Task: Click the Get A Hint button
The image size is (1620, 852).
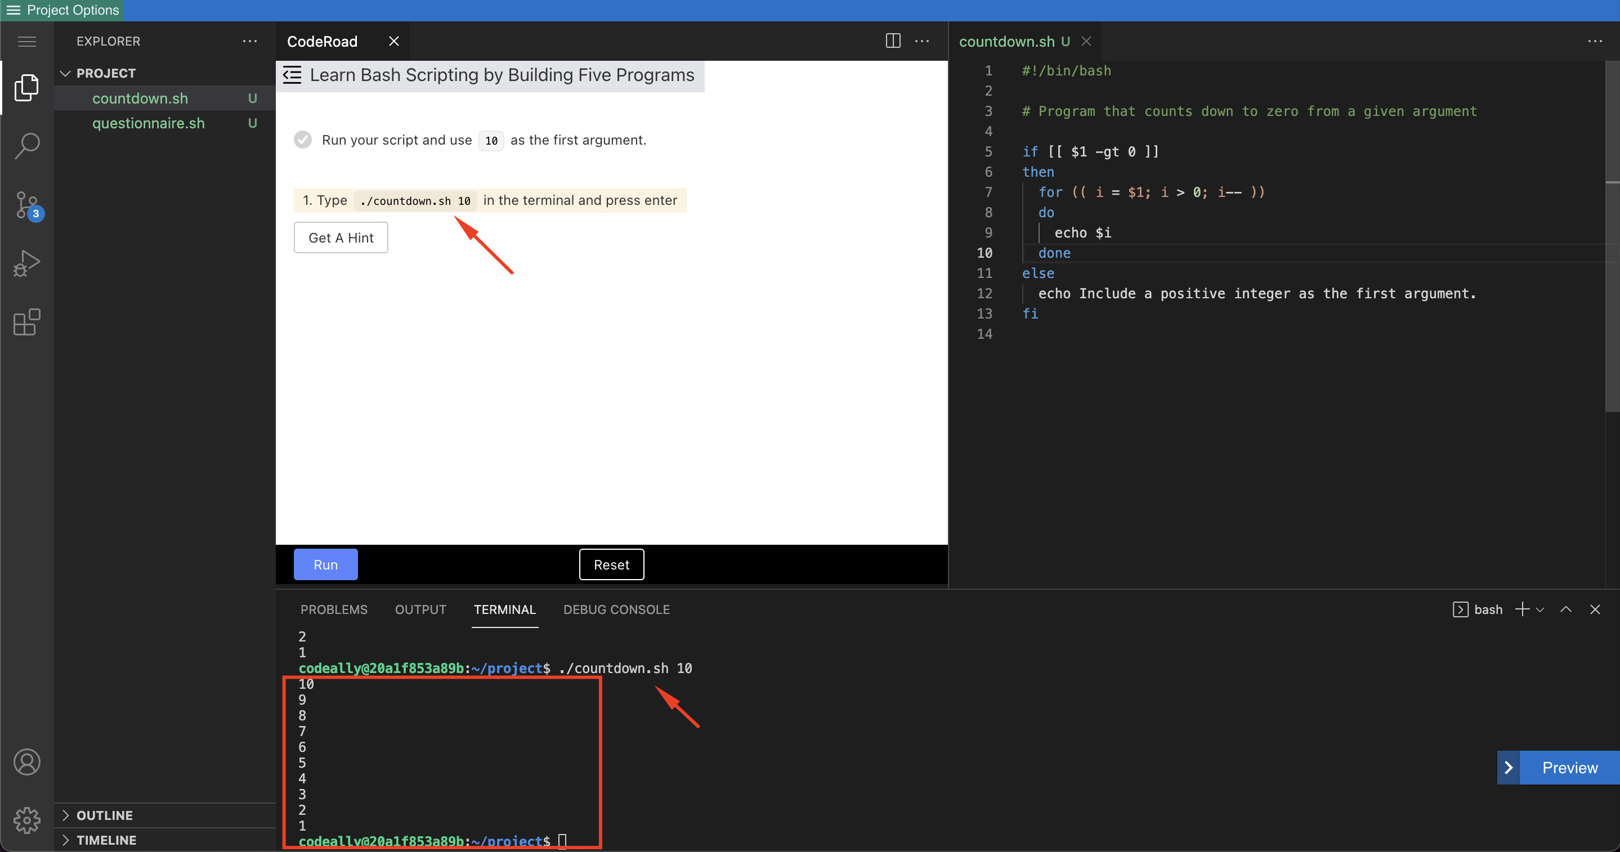Action: point(340,237)
